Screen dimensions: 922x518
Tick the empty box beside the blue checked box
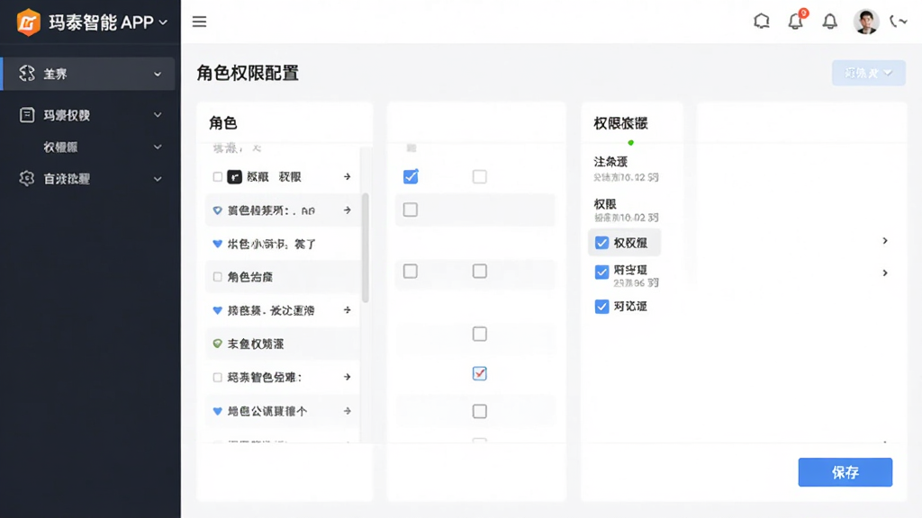click(x=479, y=176)
